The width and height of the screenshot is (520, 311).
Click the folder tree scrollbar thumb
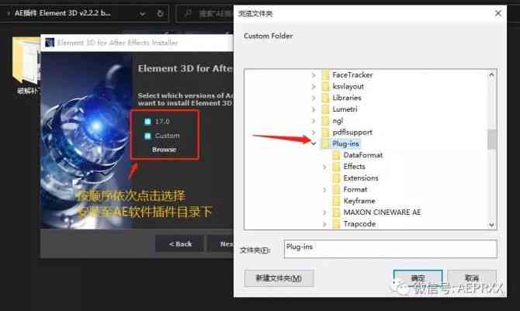tap(492, 140)
